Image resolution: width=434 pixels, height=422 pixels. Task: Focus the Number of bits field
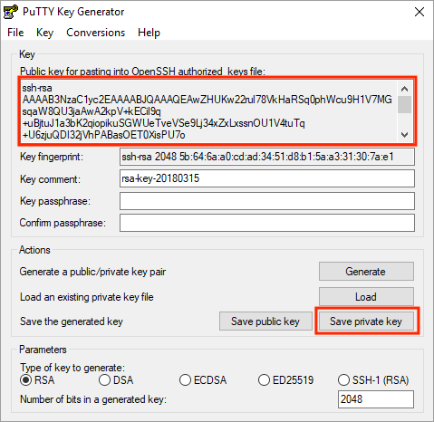(x=376, y=399)
